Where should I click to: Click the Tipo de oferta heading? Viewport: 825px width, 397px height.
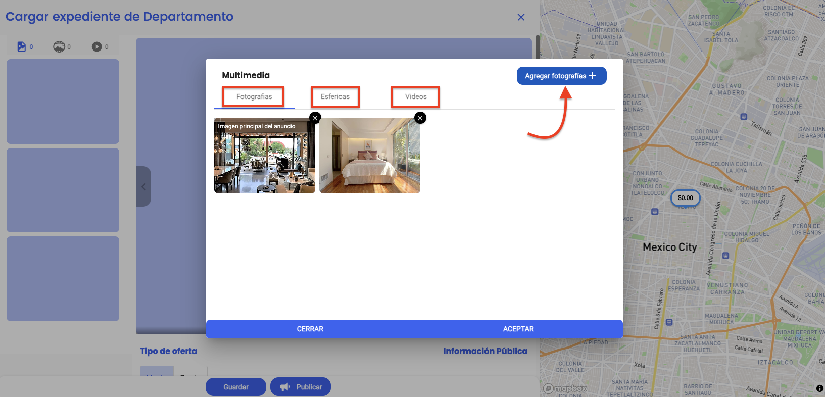(x=169, y=351)
